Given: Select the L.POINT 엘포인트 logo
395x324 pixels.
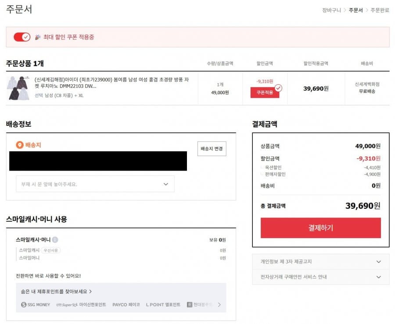Looking at the screenshot, I should [x=163, y=305].
